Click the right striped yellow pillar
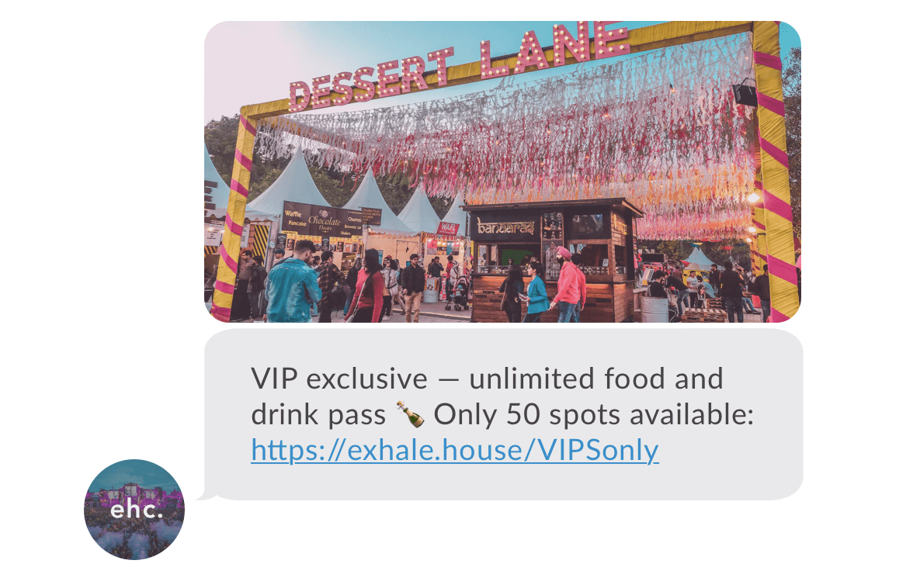The image size is (920, 581). (x=775, y=170)
